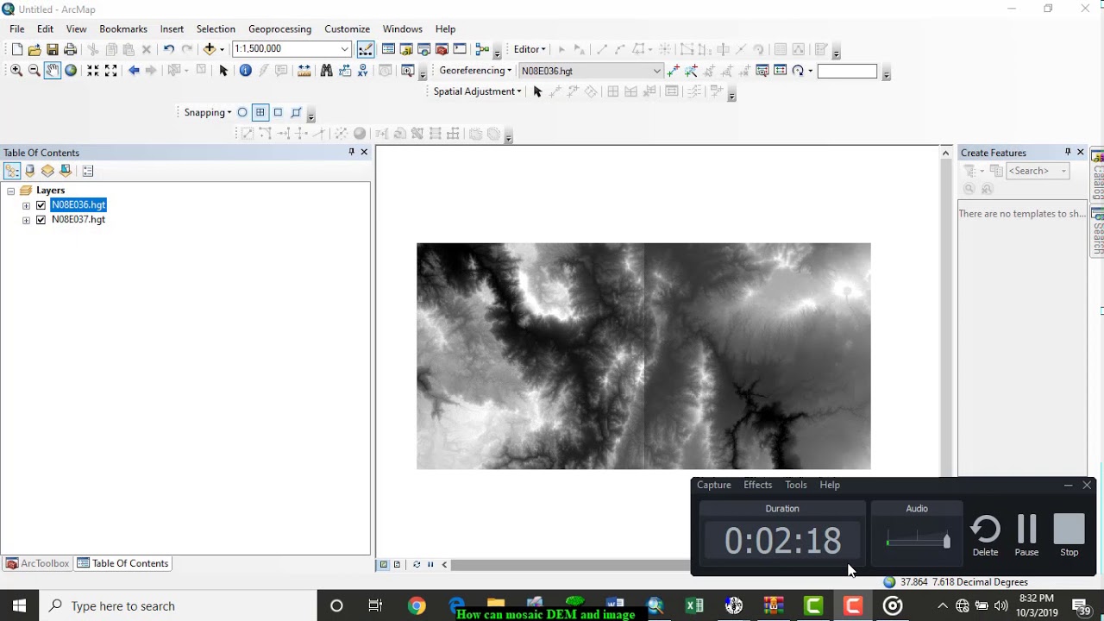
Task: Open the Geoprocessing menu
Action: pyautogui.click(x=279, y=28)
